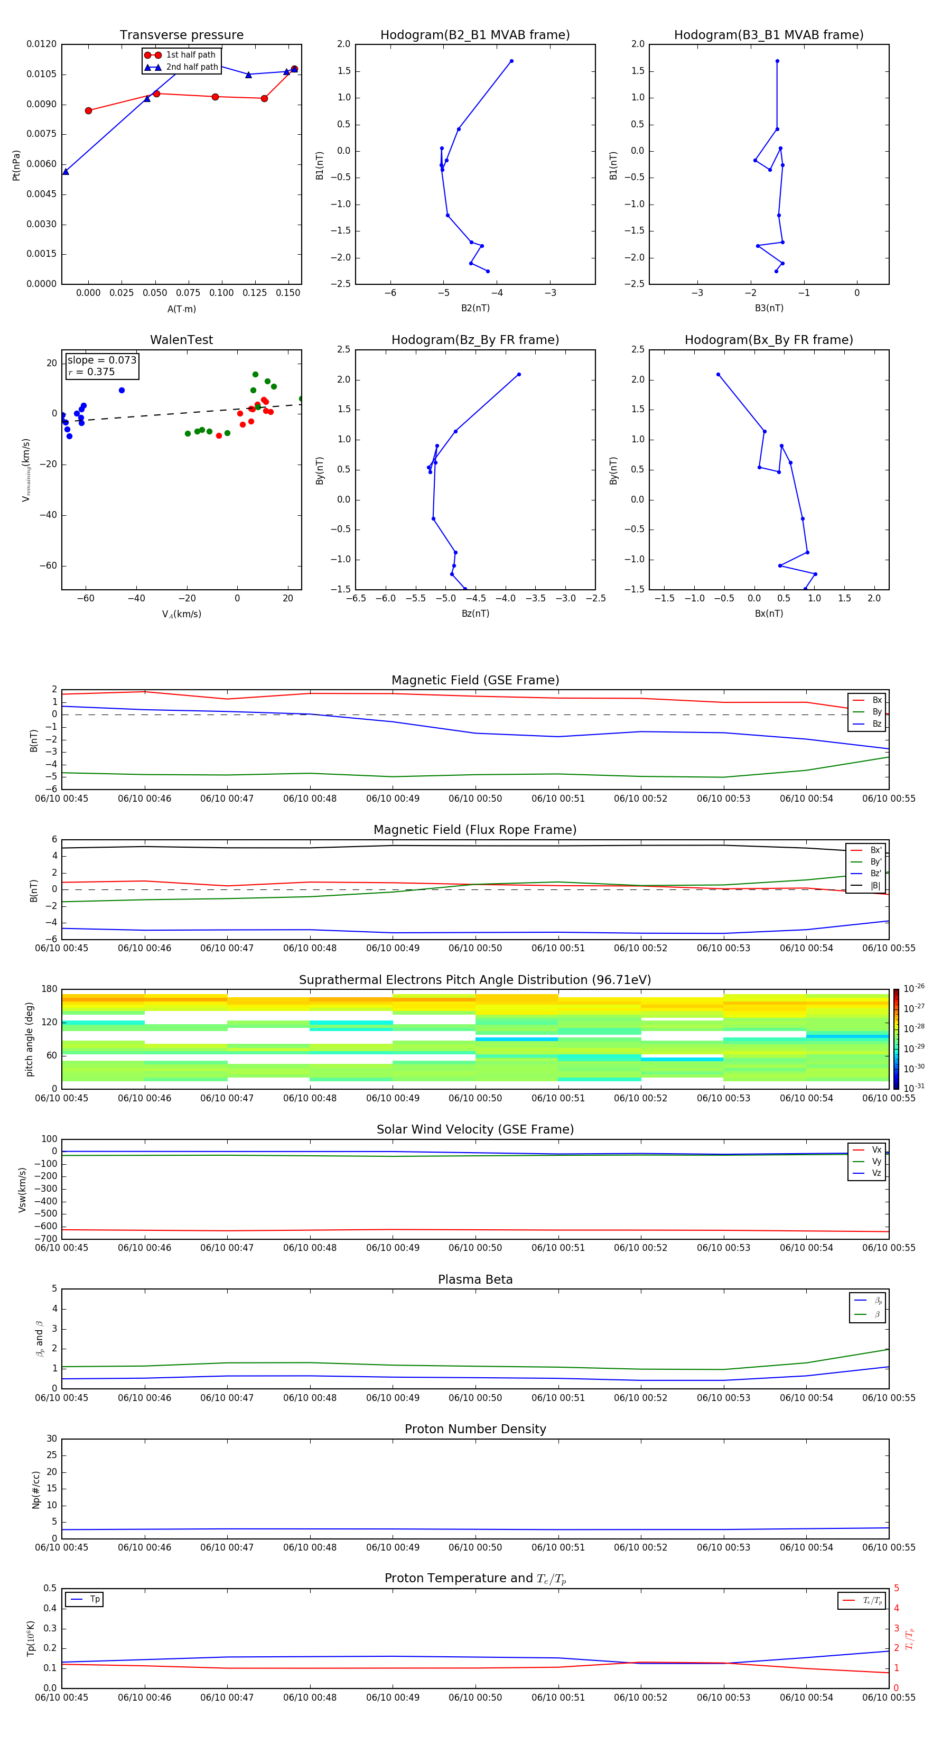Click the 'Pt(nPa)' y-axis label
Viewport: 951px width, 1744px height.
(x=16, y=165)
